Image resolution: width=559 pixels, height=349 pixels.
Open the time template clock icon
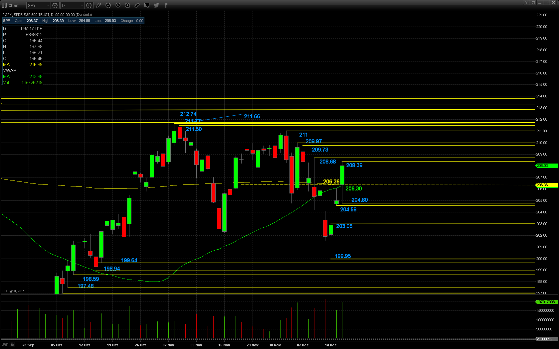[x=89, y=5]
